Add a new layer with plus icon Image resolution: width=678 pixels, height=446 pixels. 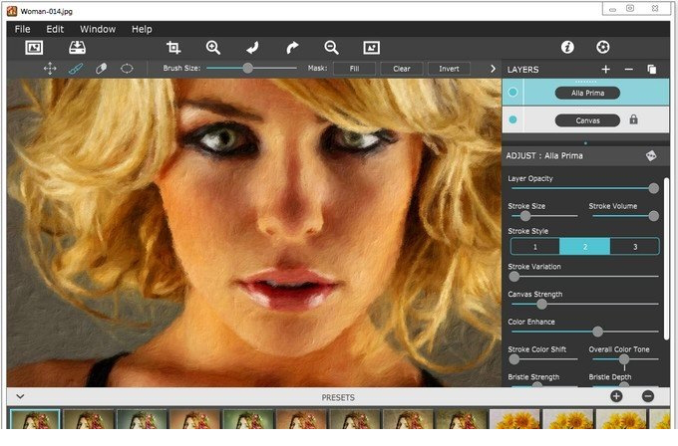pos(605,70)
